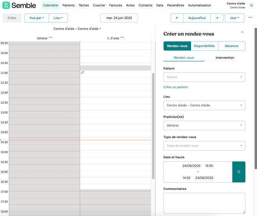Open the calendar toolbar three-dots options menu

[250, 18]
